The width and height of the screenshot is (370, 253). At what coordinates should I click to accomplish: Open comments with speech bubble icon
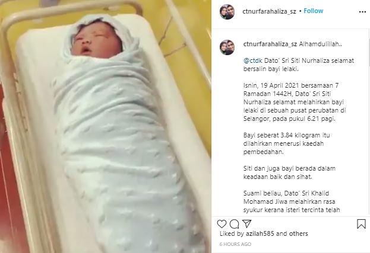click(235, 224)
